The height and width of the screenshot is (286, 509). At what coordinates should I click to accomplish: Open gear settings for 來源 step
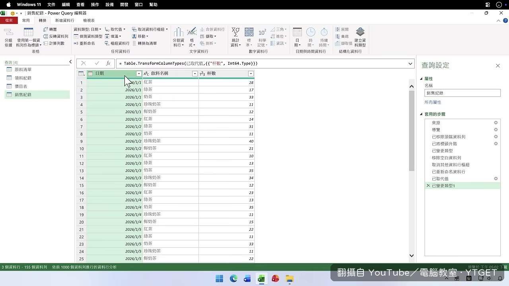click(496, 123)
